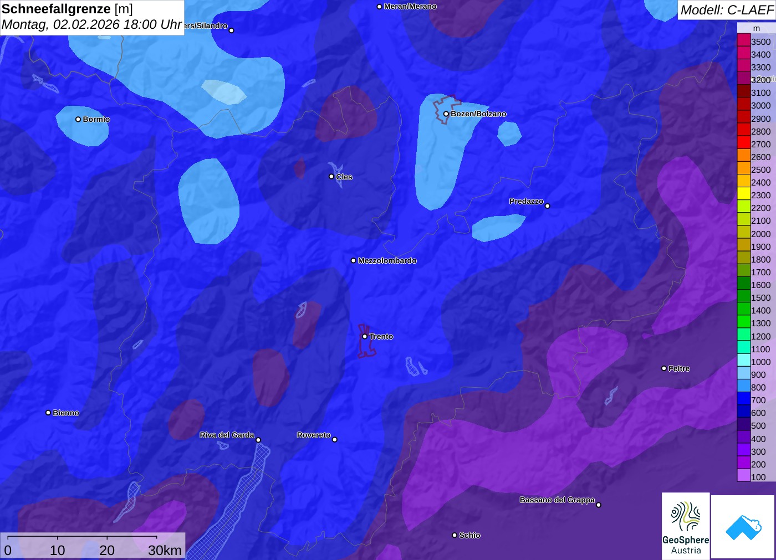The width and height of the screenshot is (776, 560).
Task: Click the '30km' scale bar label
Action: coord(165,551)
